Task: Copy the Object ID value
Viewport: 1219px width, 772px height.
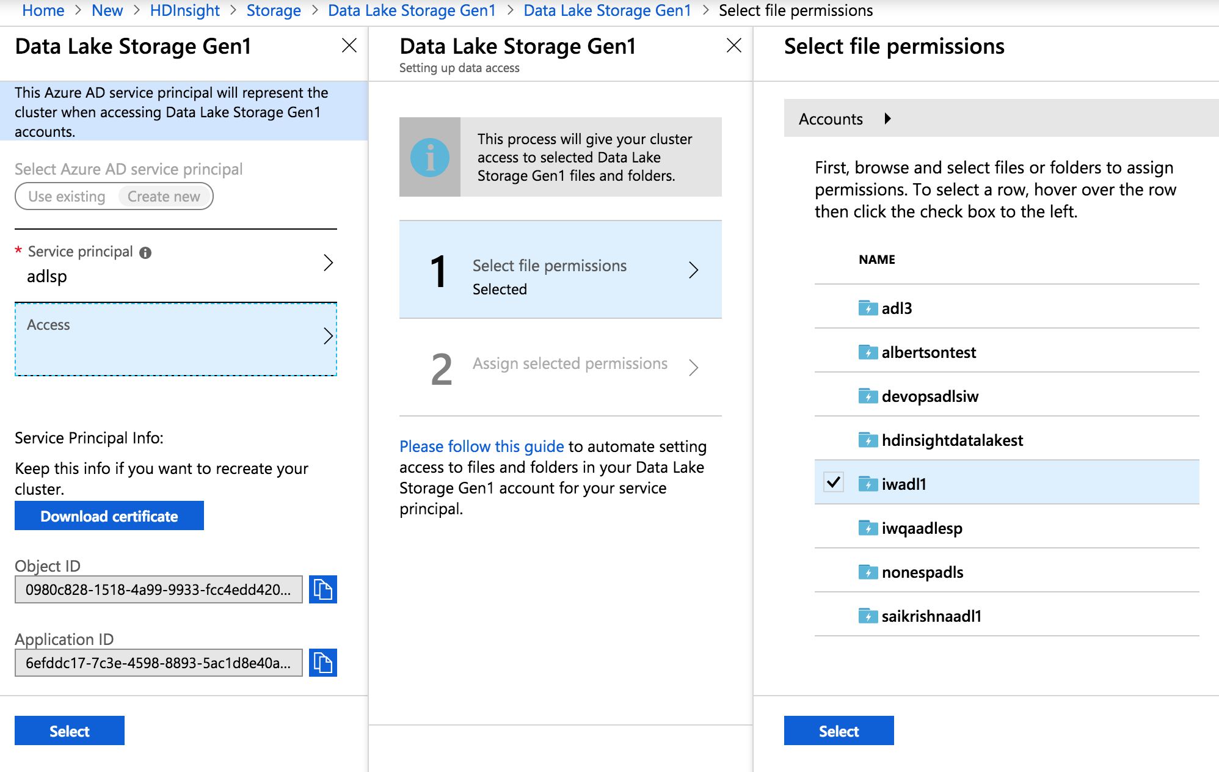Action: 322,589
